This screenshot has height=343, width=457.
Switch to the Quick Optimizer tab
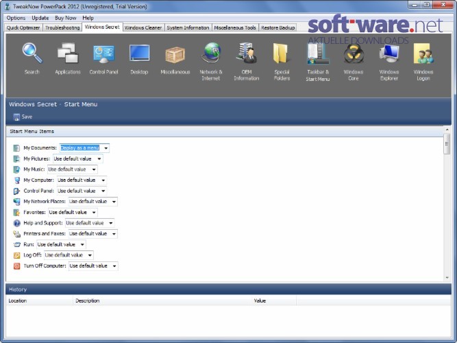coord(23,27)
